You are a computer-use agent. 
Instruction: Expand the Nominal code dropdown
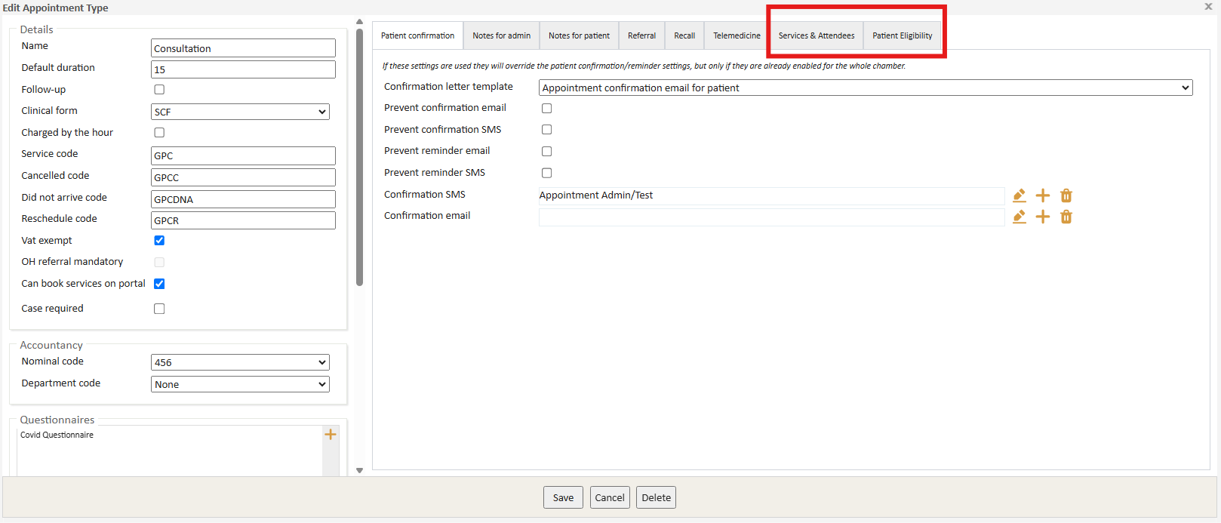pyautogui.click(x=240, y=362)
